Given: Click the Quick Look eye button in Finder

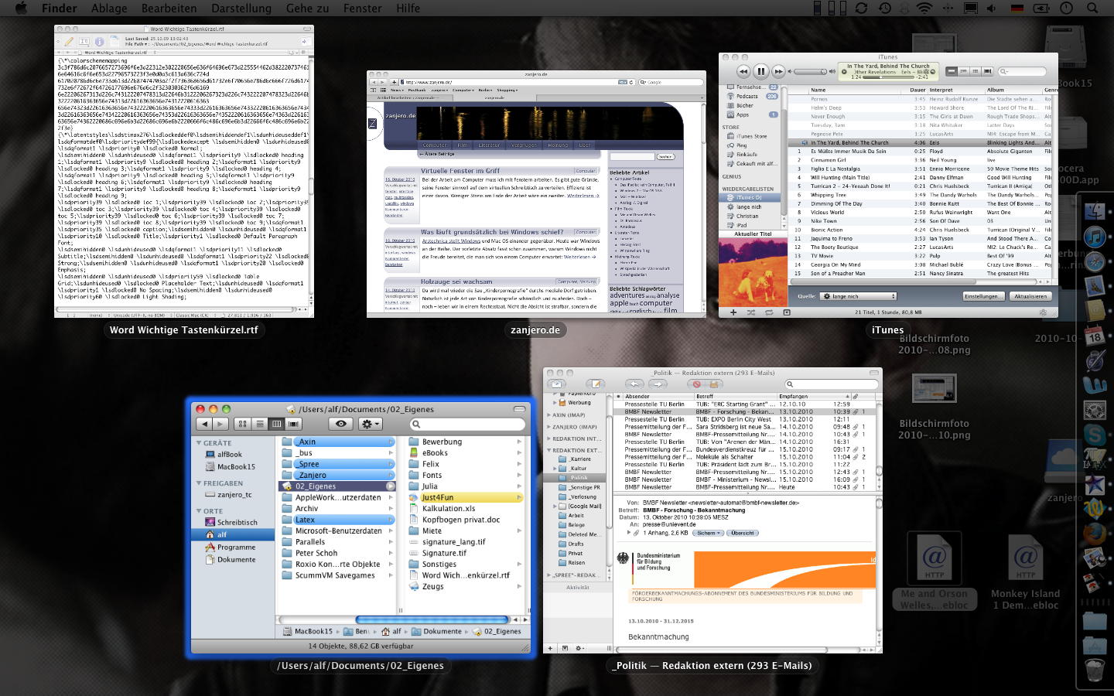Looking at the screenshot, I should pos(340,424).
